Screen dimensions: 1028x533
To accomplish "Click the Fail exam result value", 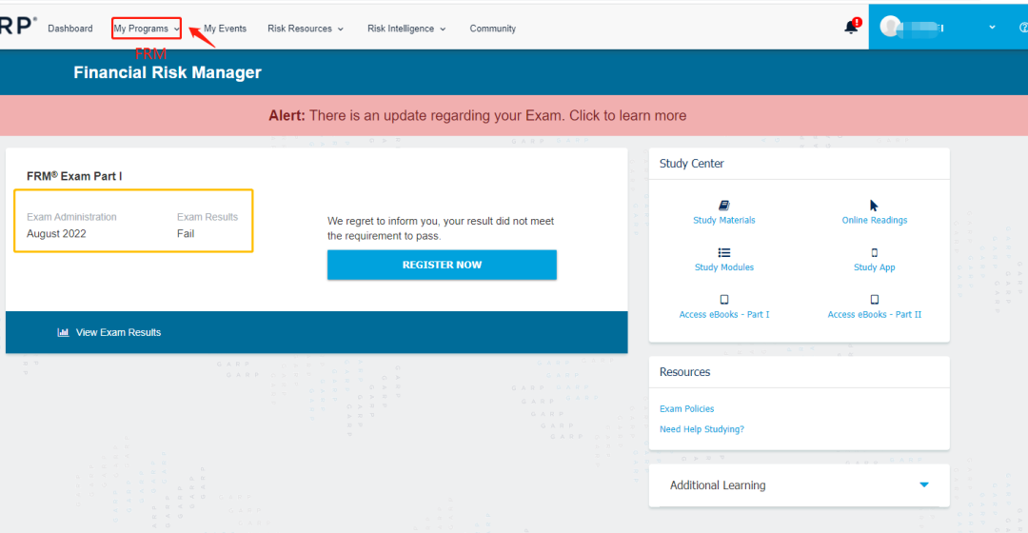I will pyautogui.click(x=186, y=233).
